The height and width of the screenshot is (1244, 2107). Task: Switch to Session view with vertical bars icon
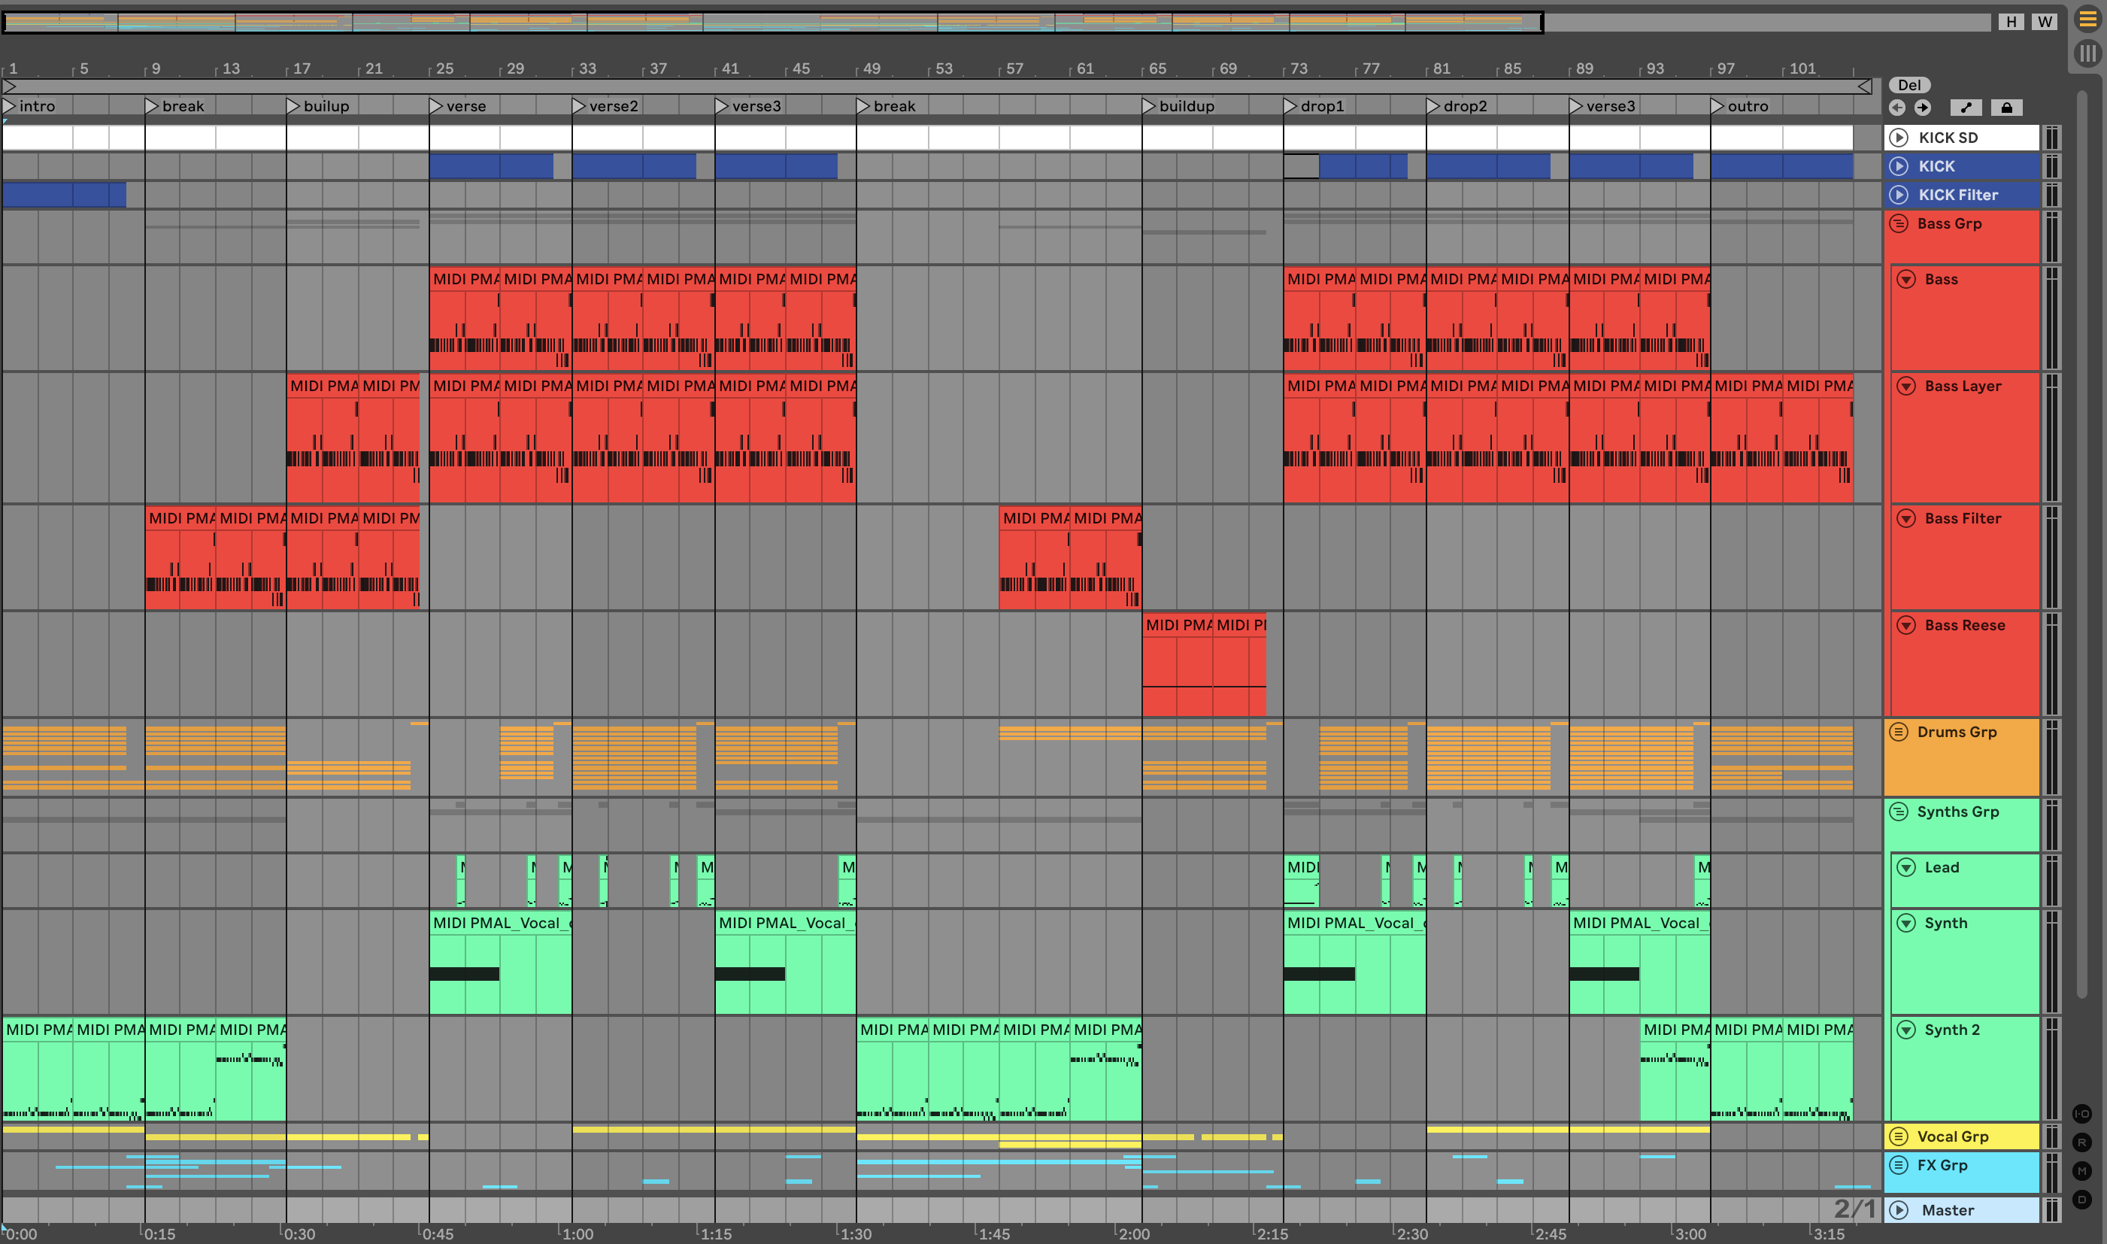[2087, 53]
